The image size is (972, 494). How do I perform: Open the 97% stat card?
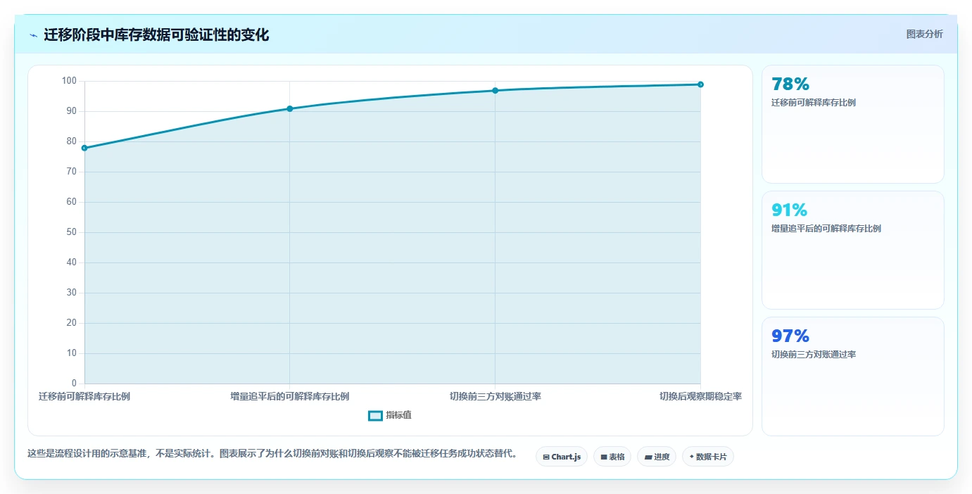pos(852,376)
